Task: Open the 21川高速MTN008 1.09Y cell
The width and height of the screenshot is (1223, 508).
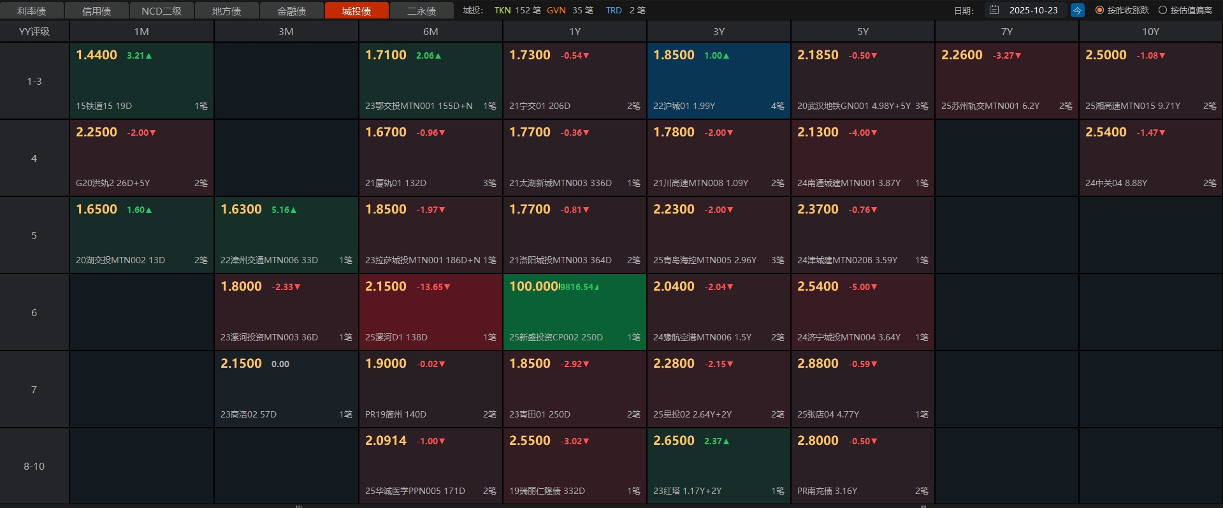Action: [x=719, y=158]
